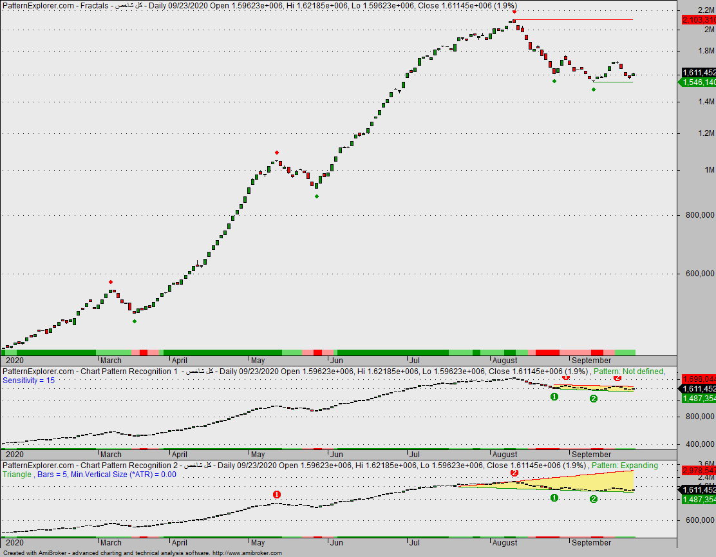Click green fractal marker below the September low
The width and height of the screenshot is (716, 557).
[594, 90]
